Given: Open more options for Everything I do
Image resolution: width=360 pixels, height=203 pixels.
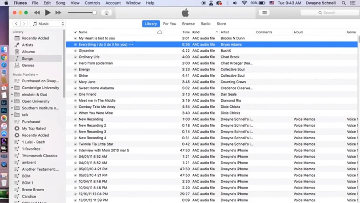Looking at the screenshot, I should (131, 44).
